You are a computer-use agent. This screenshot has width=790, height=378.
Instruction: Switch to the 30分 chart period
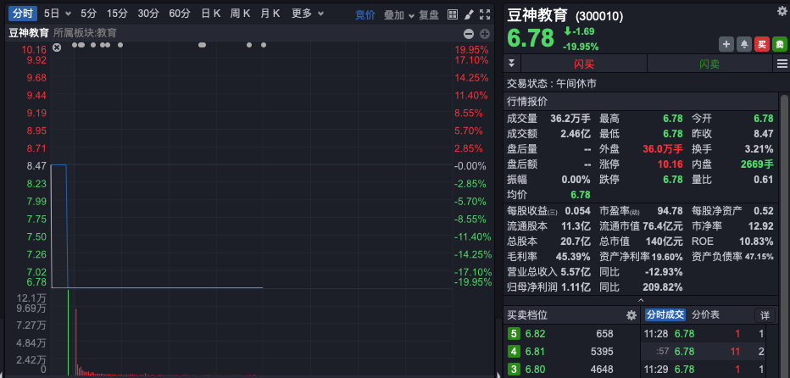tap(148, 14)
